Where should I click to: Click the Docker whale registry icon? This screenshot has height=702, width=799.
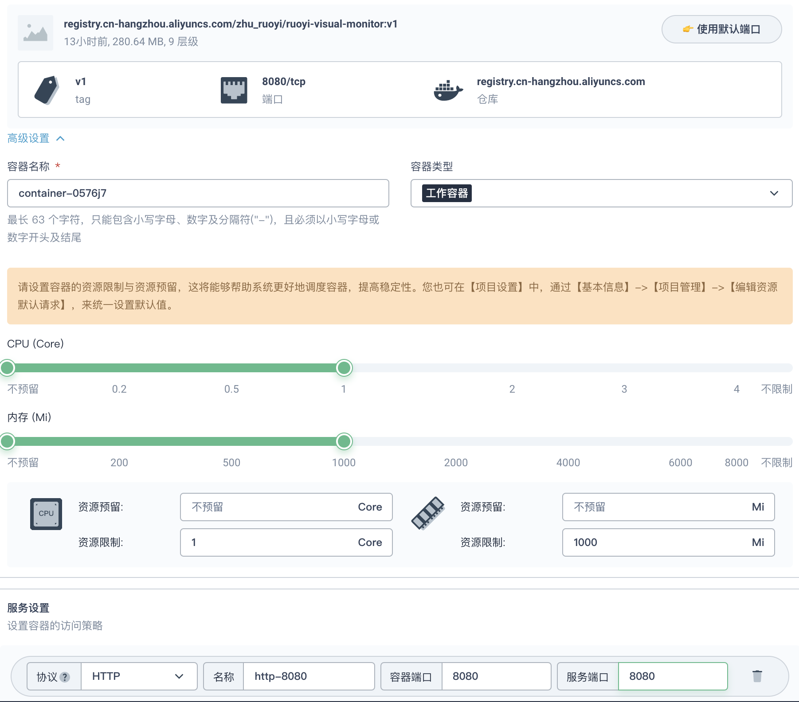(448, 90)
